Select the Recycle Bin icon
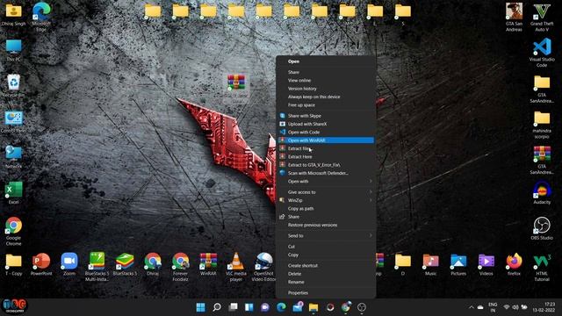This screenshot has height=316, width=562. [x=14, y=86]
